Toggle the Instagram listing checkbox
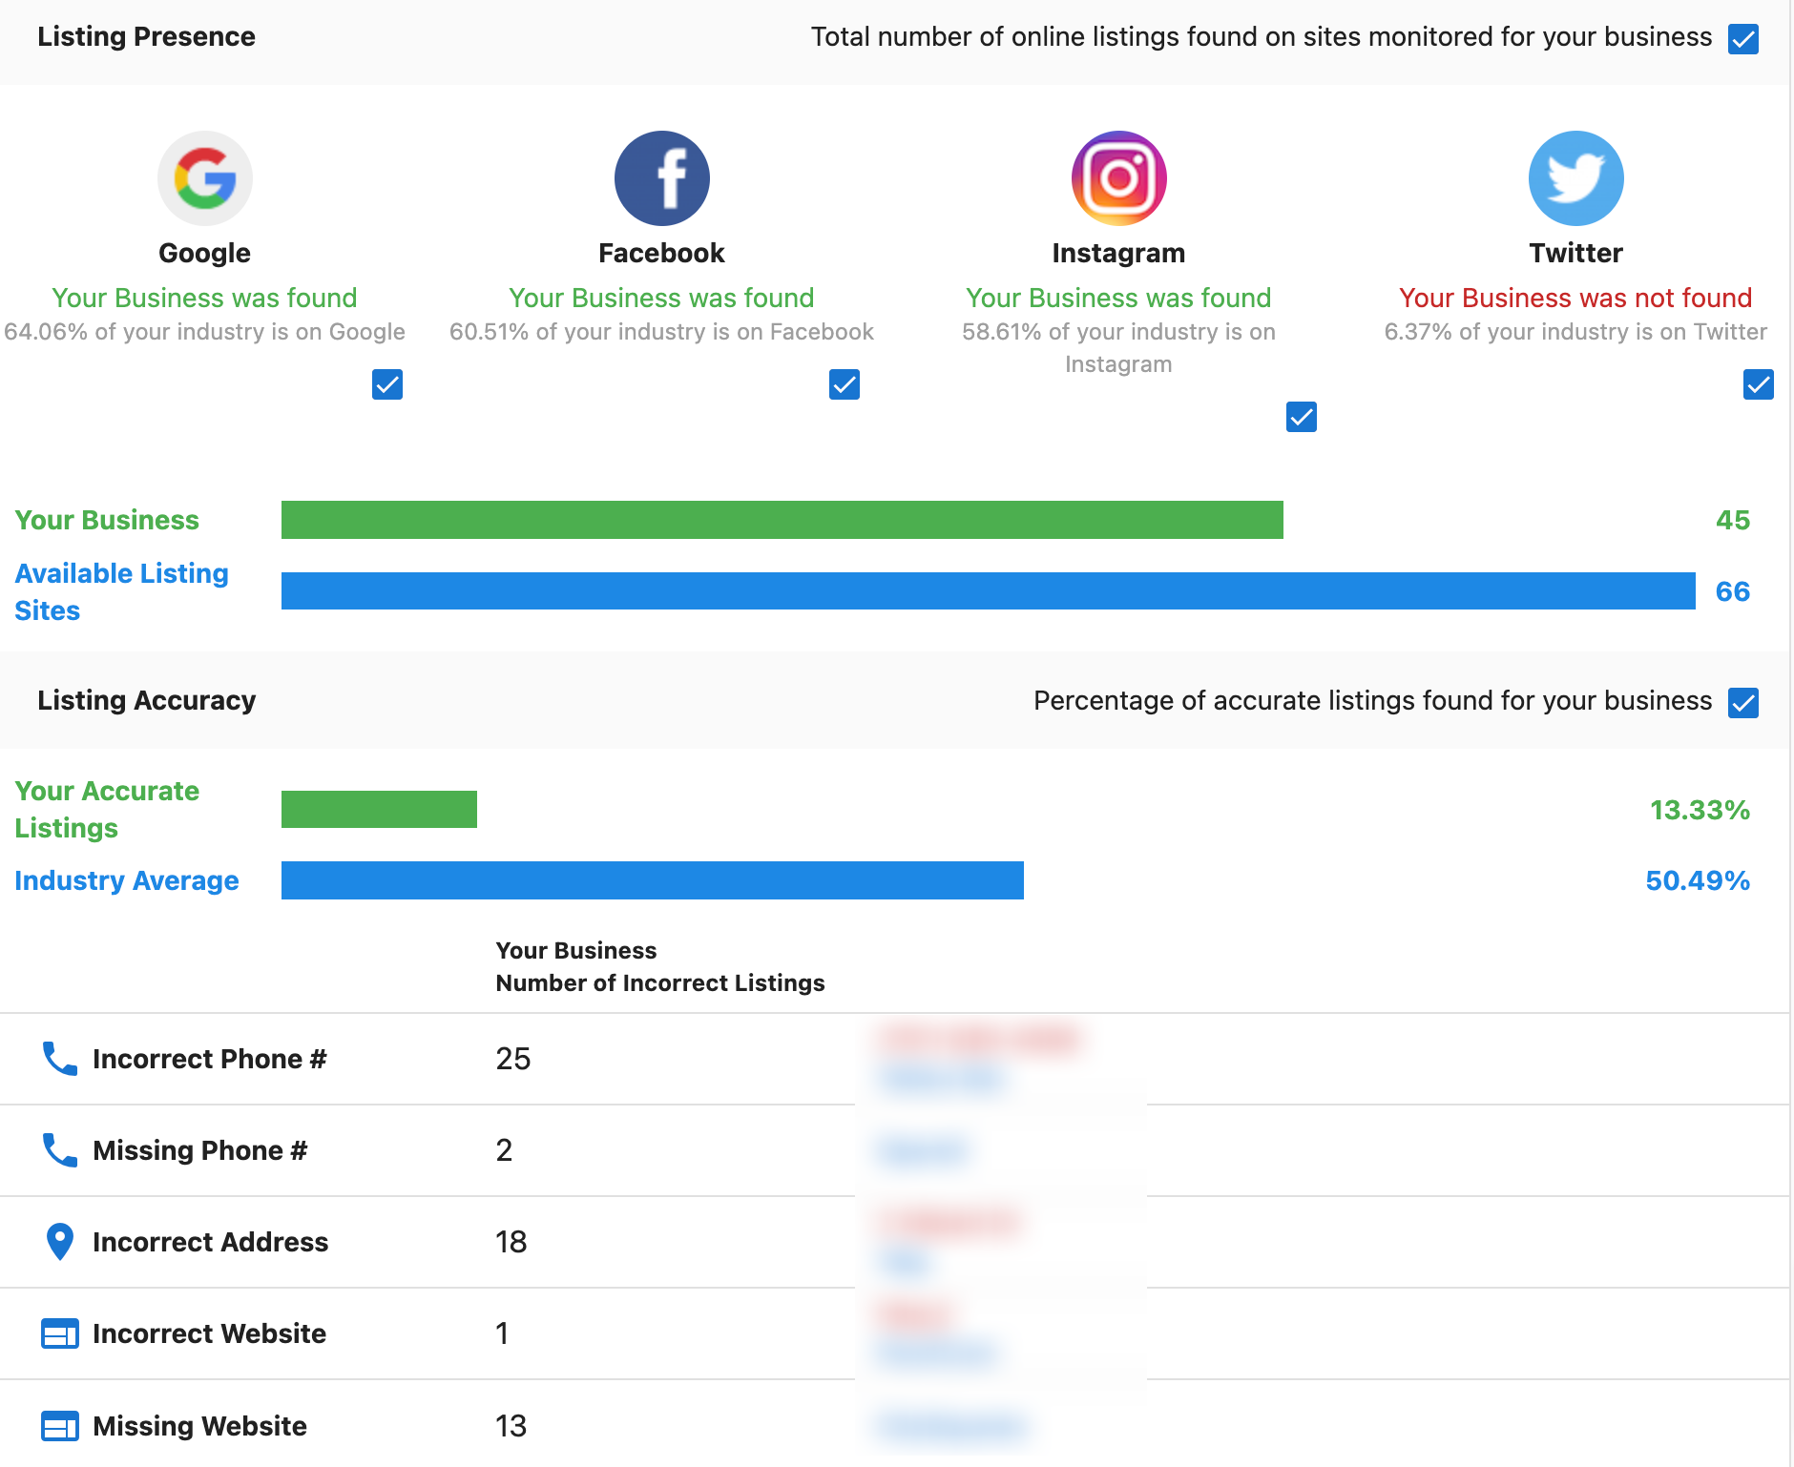 [x=1302, y=417]
